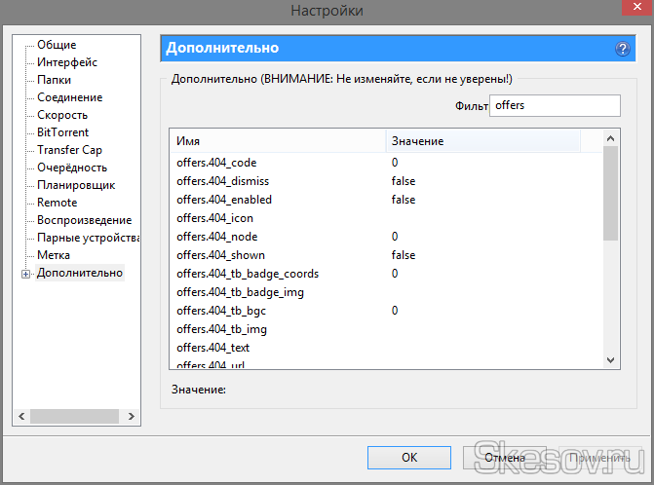Expand the Дополнительно tree node
This screenshot has width=654, height=485.
click(25, 274)
